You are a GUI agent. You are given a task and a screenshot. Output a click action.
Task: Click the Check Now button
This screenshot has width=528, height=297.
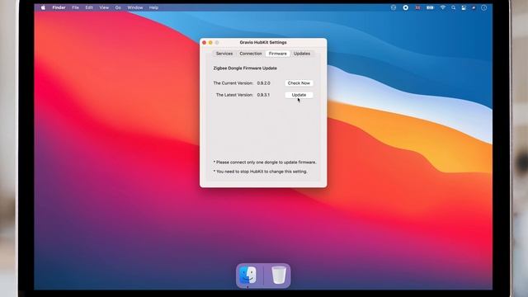(299, 82)
